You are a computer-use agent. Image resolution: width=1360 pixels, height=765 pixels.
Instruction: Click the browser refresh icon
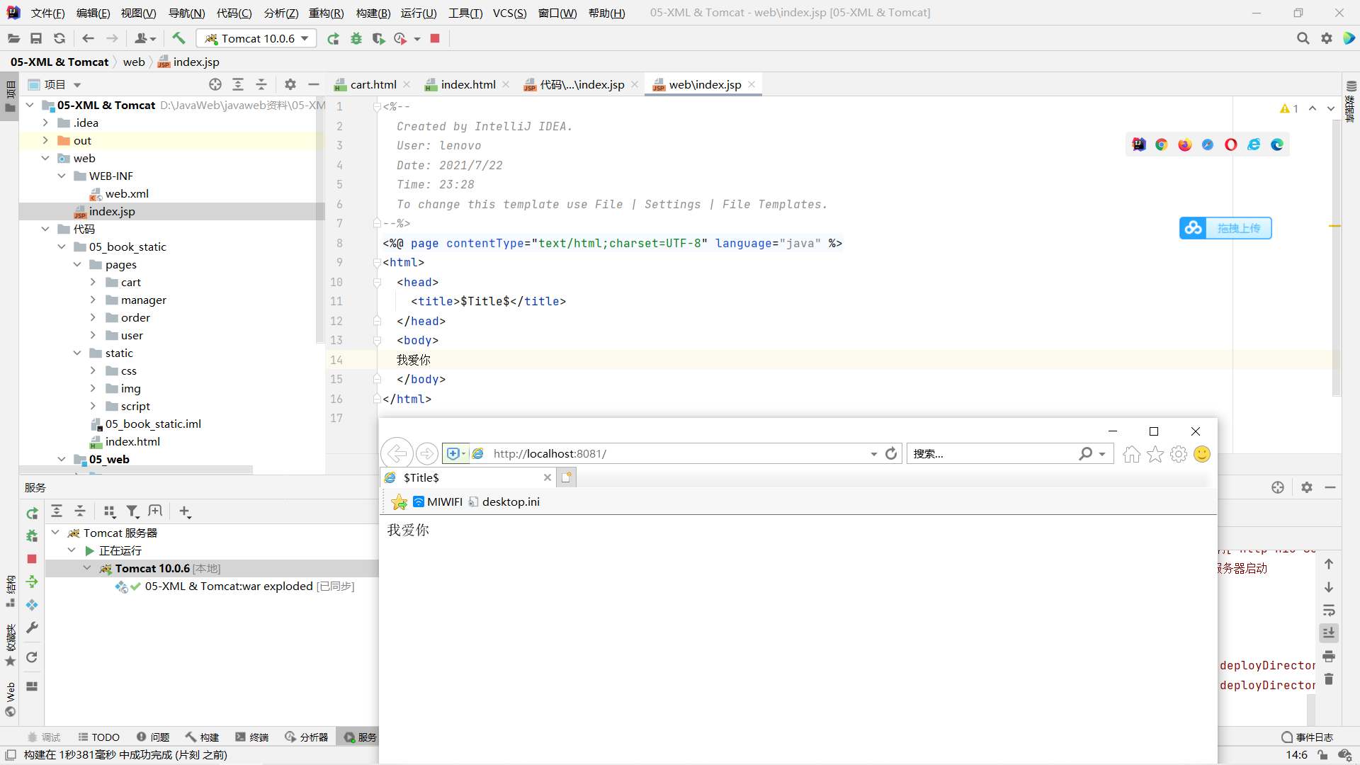(891, 453)
